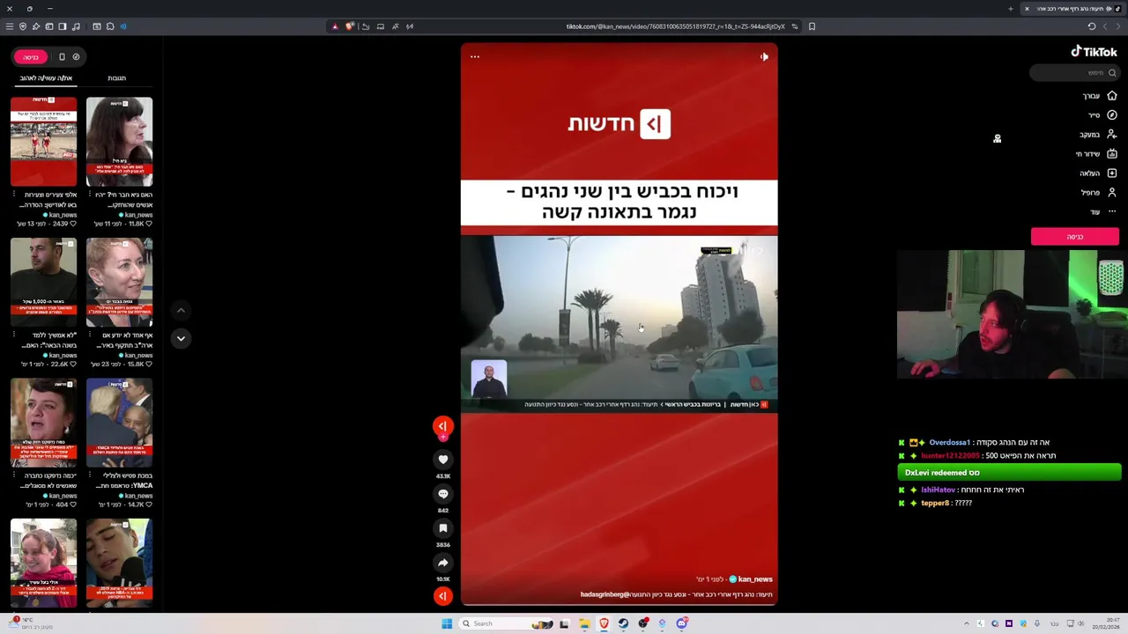
Task: Open the music note playlist toolbar icon
Action: (76, 26)
